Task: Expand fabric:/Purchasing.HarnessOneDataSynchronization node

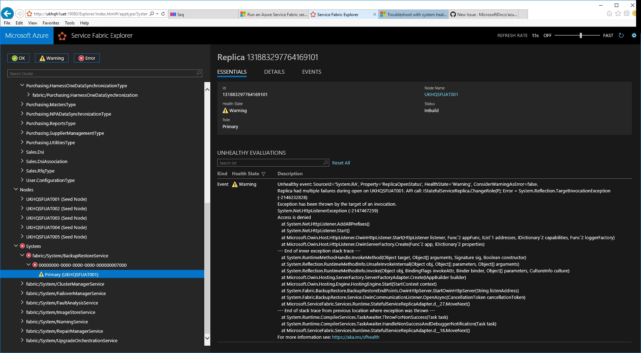Action: point(29,95)
